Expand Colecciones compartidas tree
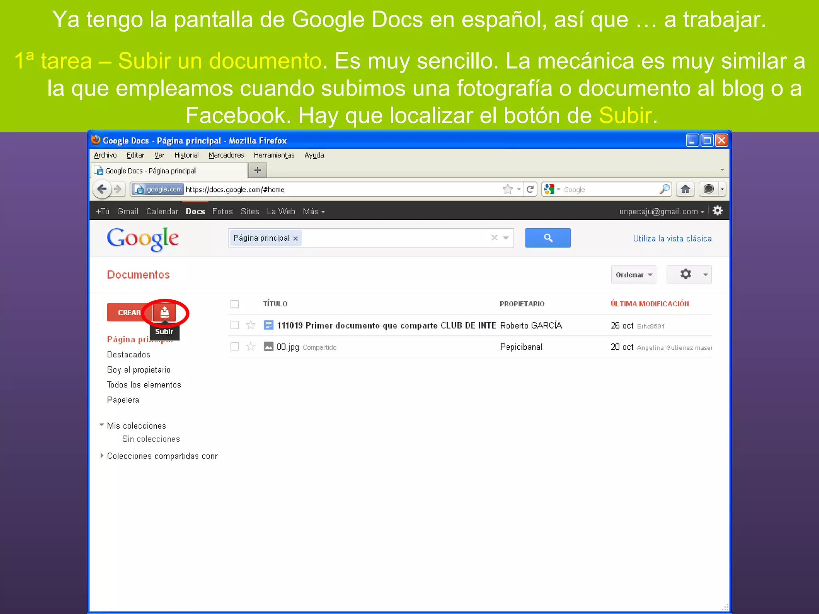 point(102,455)
